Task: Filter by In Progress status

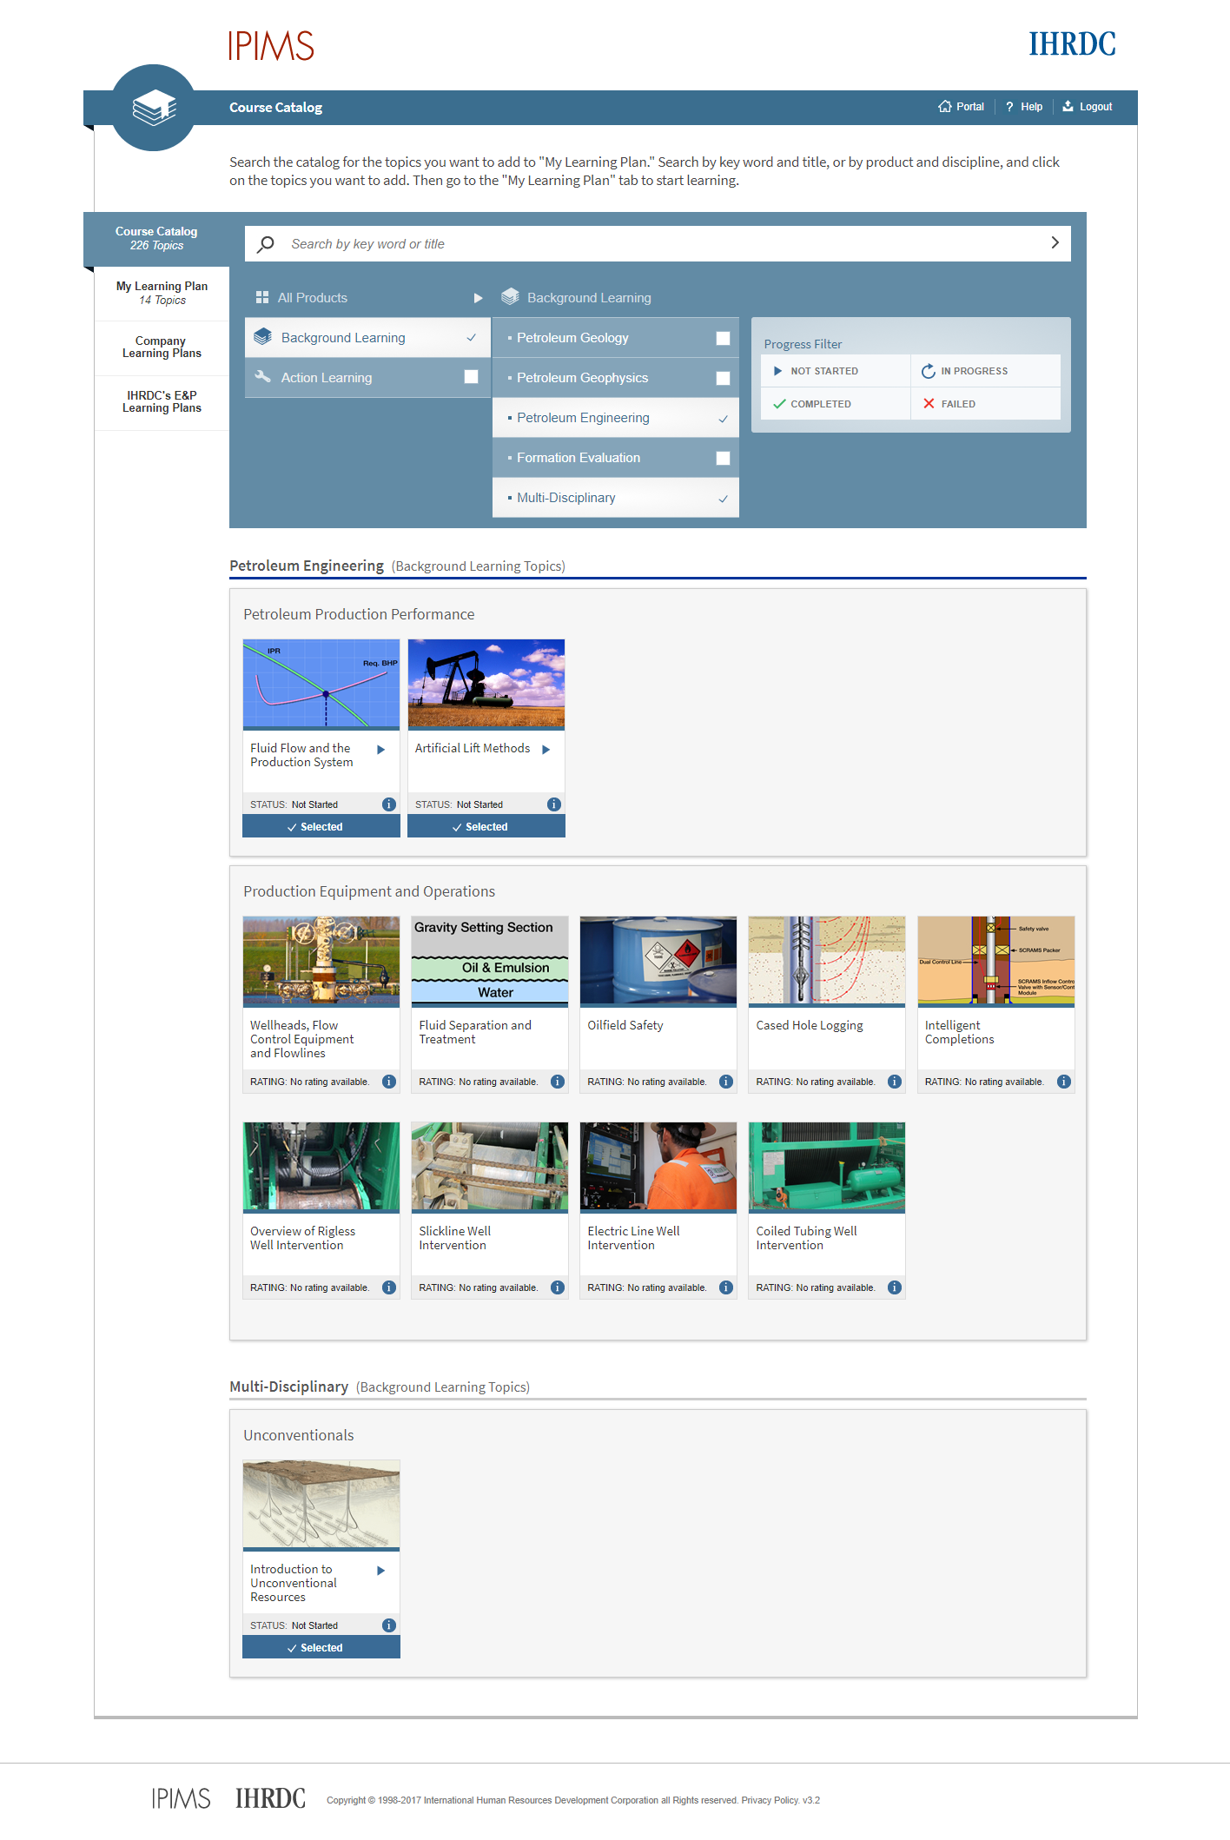Action: [x=986, y=371]
